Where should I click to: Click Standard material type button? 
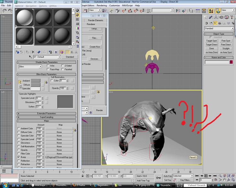70,57
